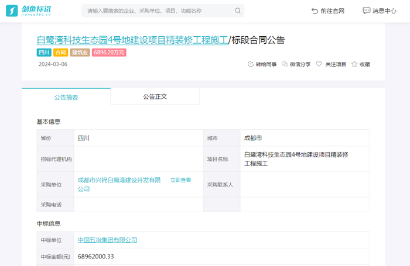Click the 采购电话 label cell
The image size is (410, 266).
[56, 205]
